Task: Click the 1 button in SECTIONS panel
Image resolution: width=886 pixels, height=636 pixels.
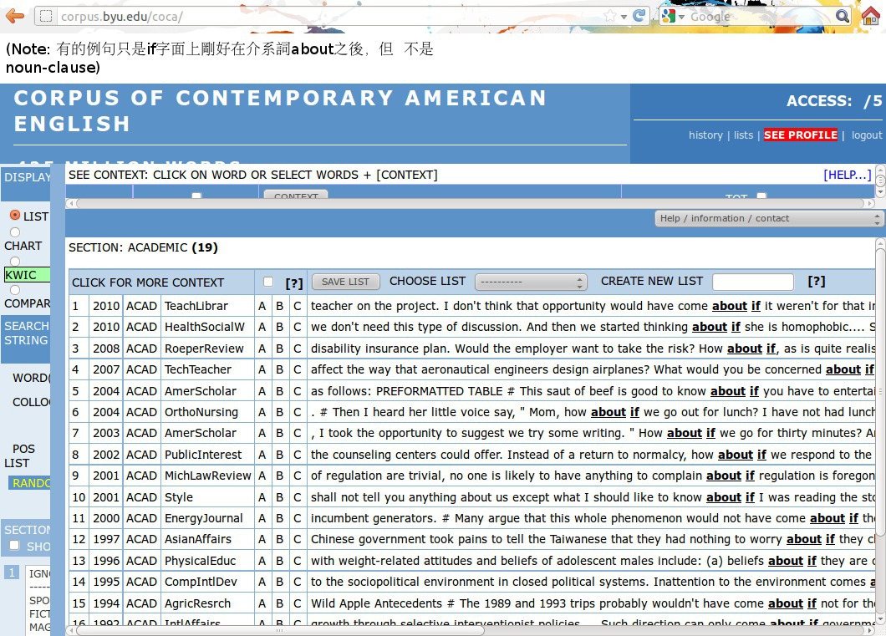Action: coord(12,572)
